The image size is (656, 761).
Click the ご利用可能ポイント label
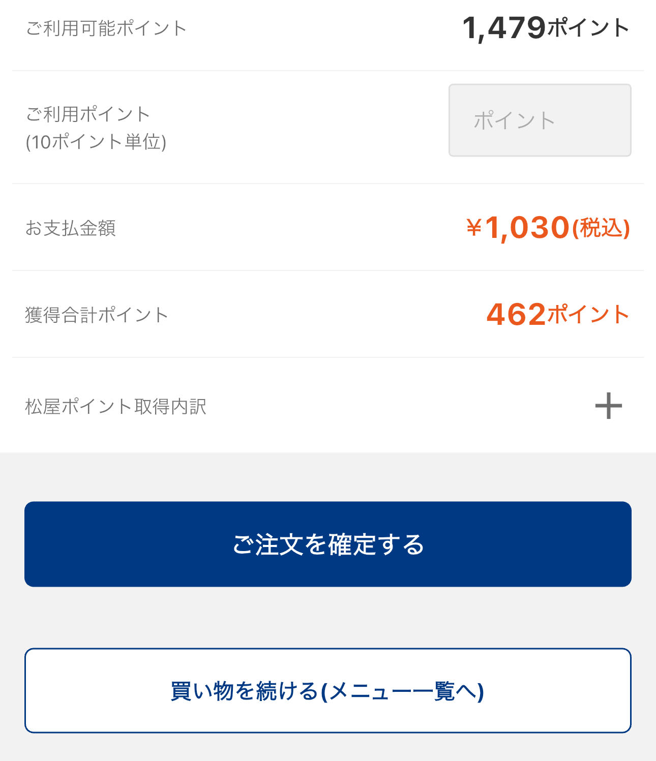click(106, 28)
